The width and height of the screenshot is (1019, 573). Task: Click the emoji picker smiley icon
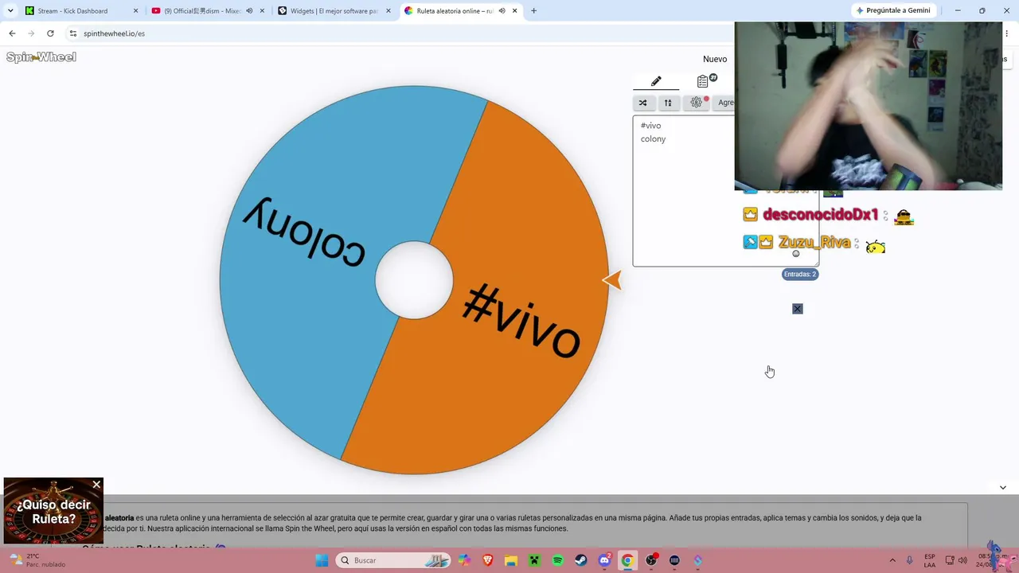[x=795, y=254]
